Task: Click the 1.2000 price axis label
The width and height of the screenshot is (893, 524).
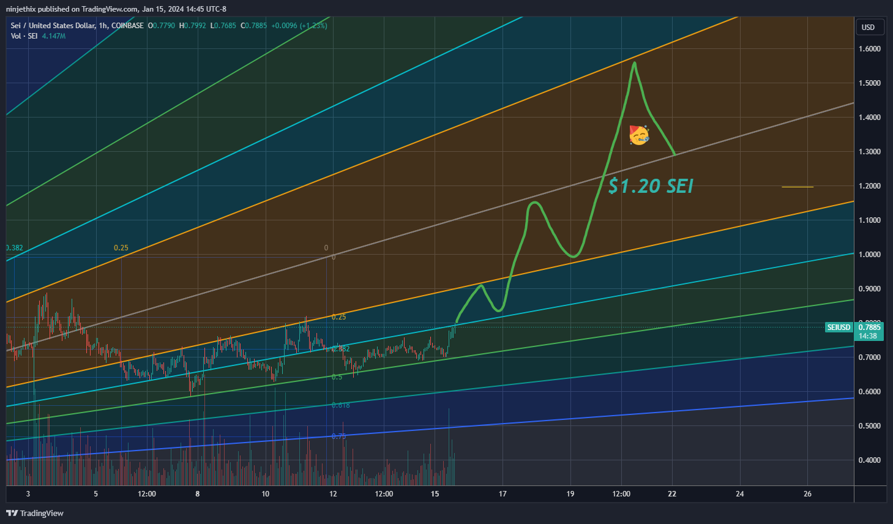Action: tap(869, 186)
